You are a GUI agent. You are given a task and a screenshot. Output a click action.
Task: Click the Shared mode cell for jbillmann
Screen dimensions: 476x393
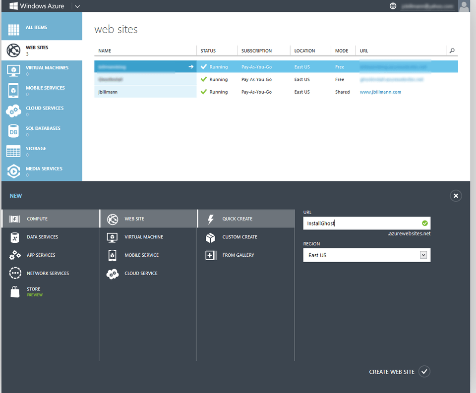pos(343,92)
